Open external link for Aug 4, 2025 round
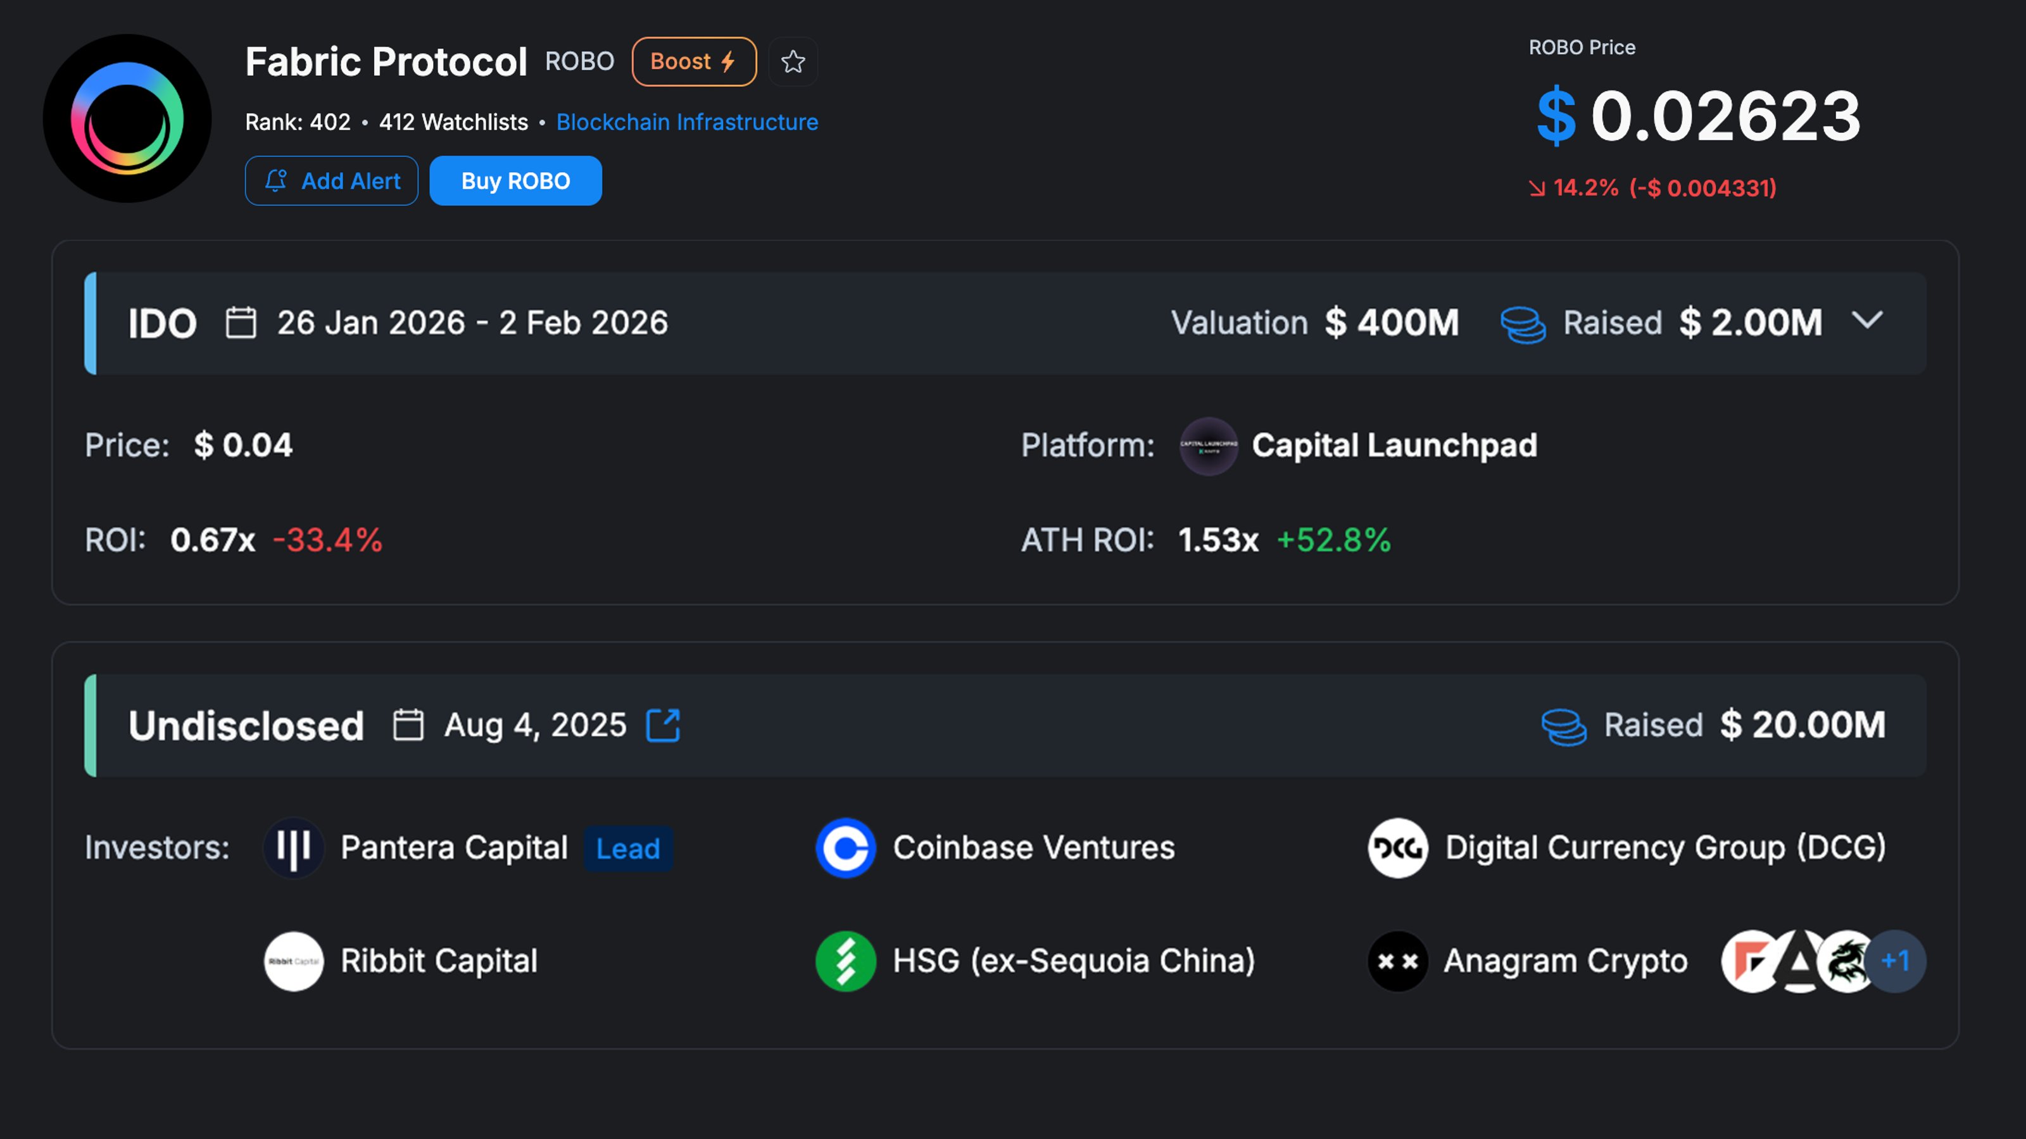The width and height of the screenshot is (2026, 1139). coord(663,725)
